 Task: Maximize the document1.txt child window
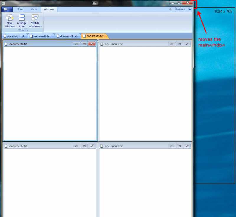coord(179,146)
